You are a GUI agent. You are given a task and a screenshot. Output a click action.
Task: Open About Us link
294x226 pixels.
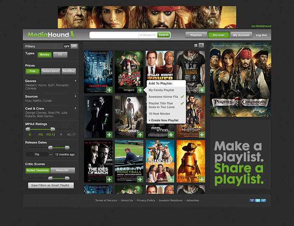point(127,200)
